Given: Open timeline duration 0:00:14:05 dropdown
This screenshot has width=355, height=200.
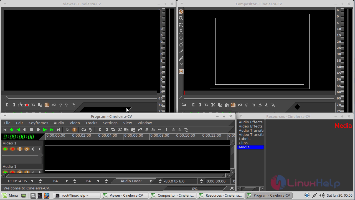Looking at the screenshot, I should (32, 181).
